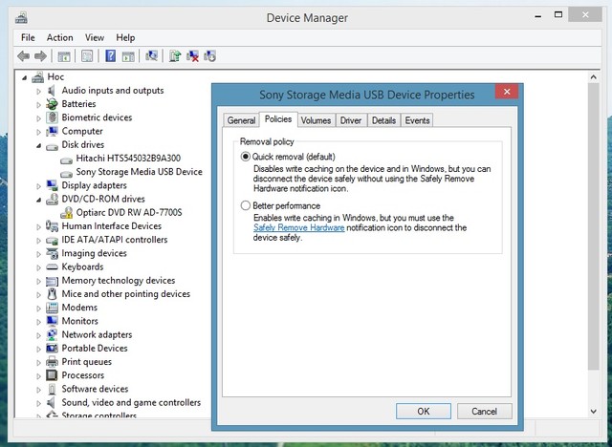Click Scan for hardware changes icon
The image size is (612, 447).
(x=151, y=56)
